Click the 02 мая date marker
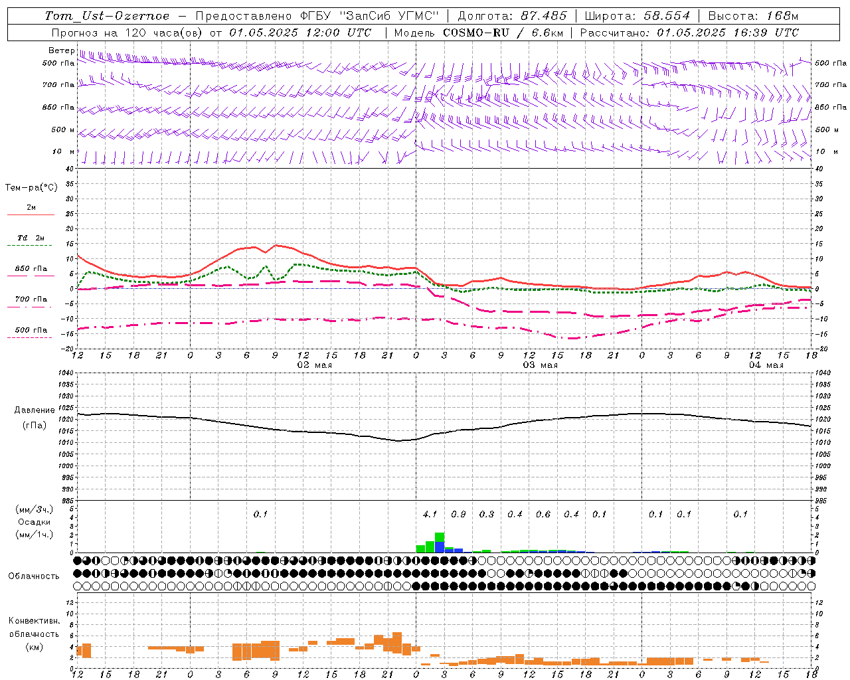The image size is (850, 680). 315,365
